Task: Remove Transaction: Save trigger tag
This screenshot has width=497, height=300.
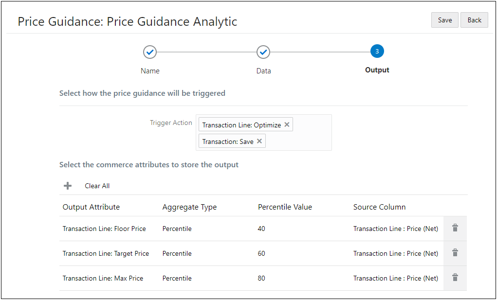Action: [259, 141]
